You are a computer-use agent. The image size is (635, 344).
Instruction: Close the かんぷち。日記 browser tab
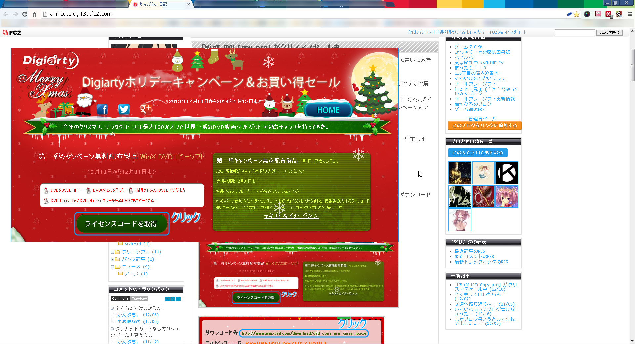click(188, 4)
